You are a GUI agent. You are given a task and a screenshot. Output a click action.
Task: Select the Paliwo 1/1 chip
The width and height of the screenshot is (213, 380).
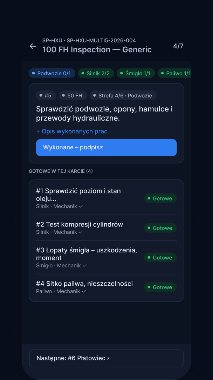point(174,73)
